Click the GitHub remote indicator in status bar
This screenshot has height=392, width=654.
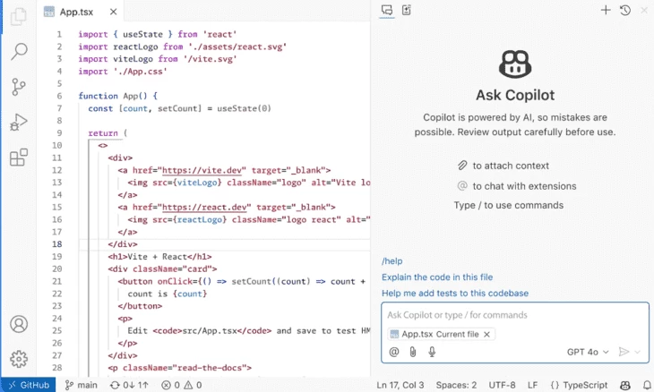29,385
